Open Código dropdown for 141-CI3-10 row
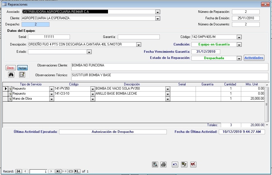The image size is (272, 175). [x=93, y=94]
